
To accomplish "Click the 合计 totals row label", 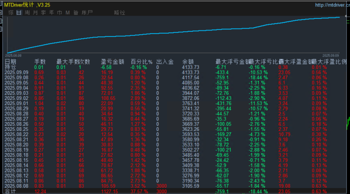I will 10,191.
